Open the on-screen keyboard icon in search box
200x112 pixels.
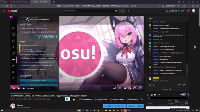coord(116,11)
